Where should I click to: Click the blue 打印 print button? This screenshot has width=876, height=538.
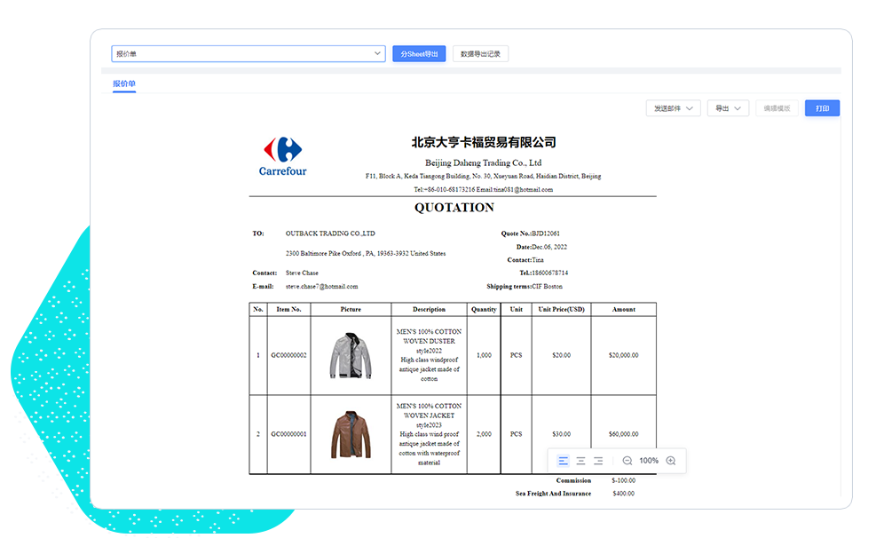[822, 108]
